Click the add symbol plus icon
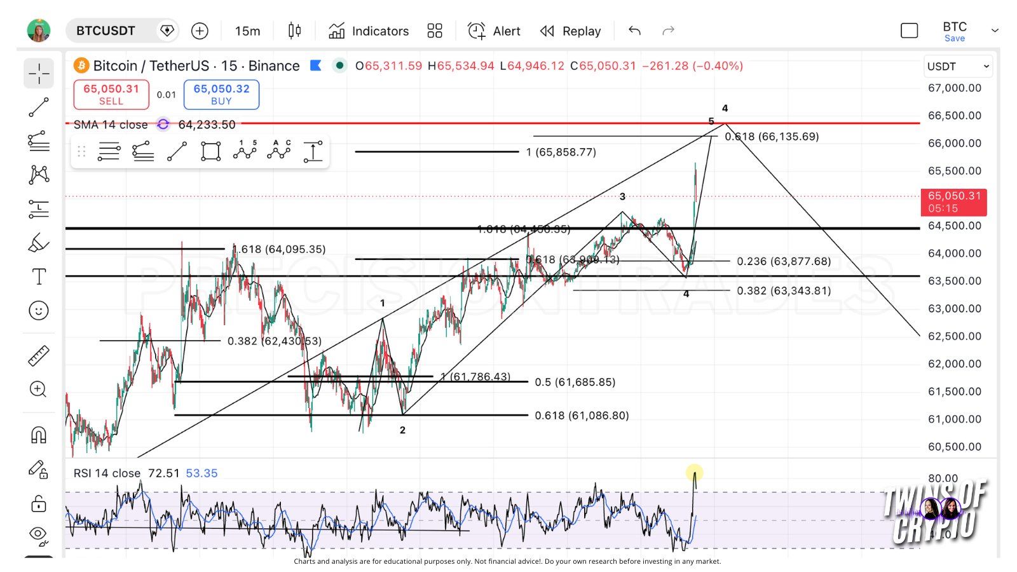This screenshot has width=1017, height=572. coord(200,31)
